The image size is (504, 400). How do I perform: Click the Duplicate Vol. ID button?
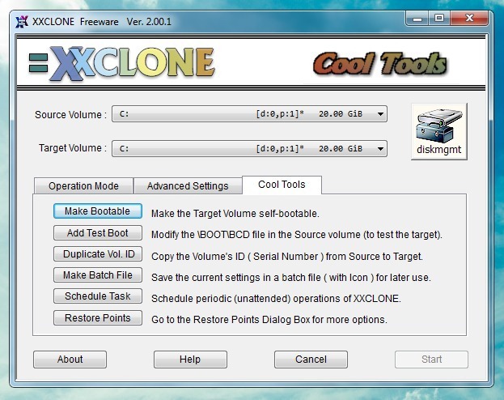(x=97, y=254)
